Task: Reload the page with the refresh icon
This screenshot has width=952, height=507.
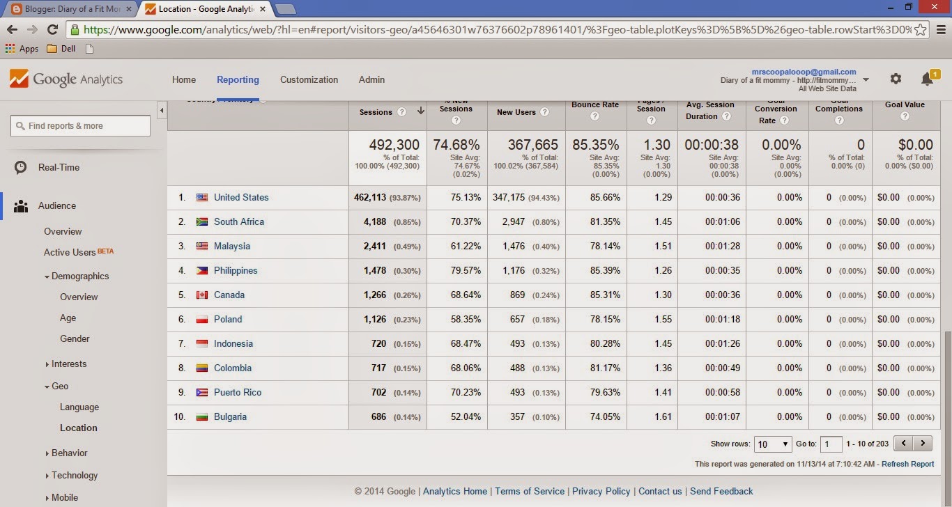Action: (x=52, y=29)
